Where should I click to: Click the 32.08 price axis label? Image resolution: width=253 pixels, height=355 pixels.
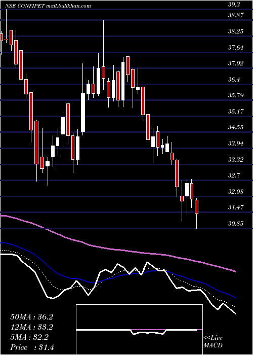point(236,191)
